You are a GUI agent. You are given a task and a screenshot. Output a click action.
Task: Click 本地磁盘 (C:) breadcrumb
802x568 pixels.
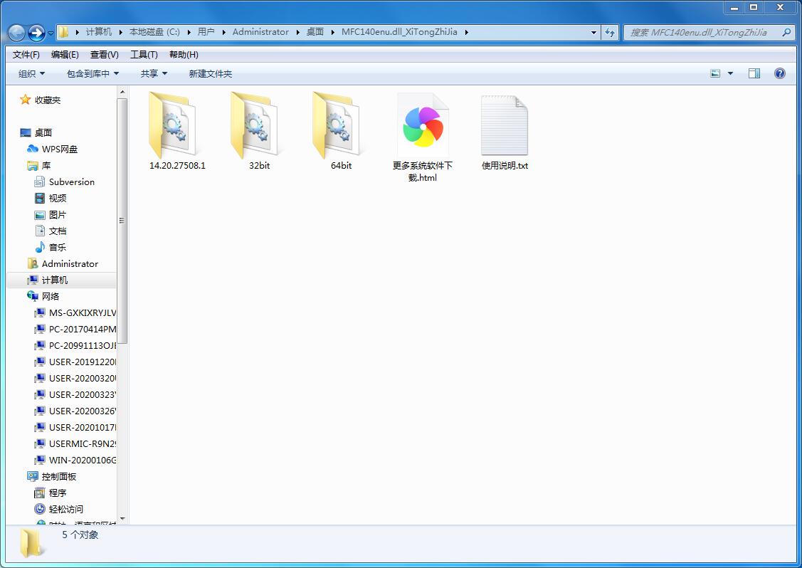tap(154, 32)
